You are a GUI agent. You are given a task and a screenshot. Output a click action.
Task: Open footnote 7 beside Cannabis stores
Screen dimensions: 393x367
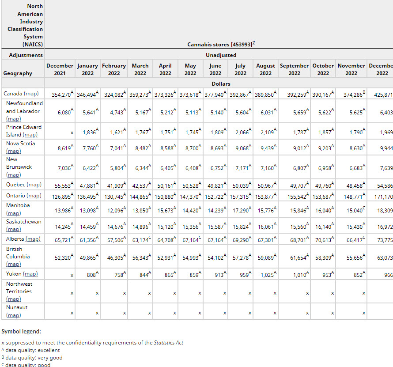254,44
